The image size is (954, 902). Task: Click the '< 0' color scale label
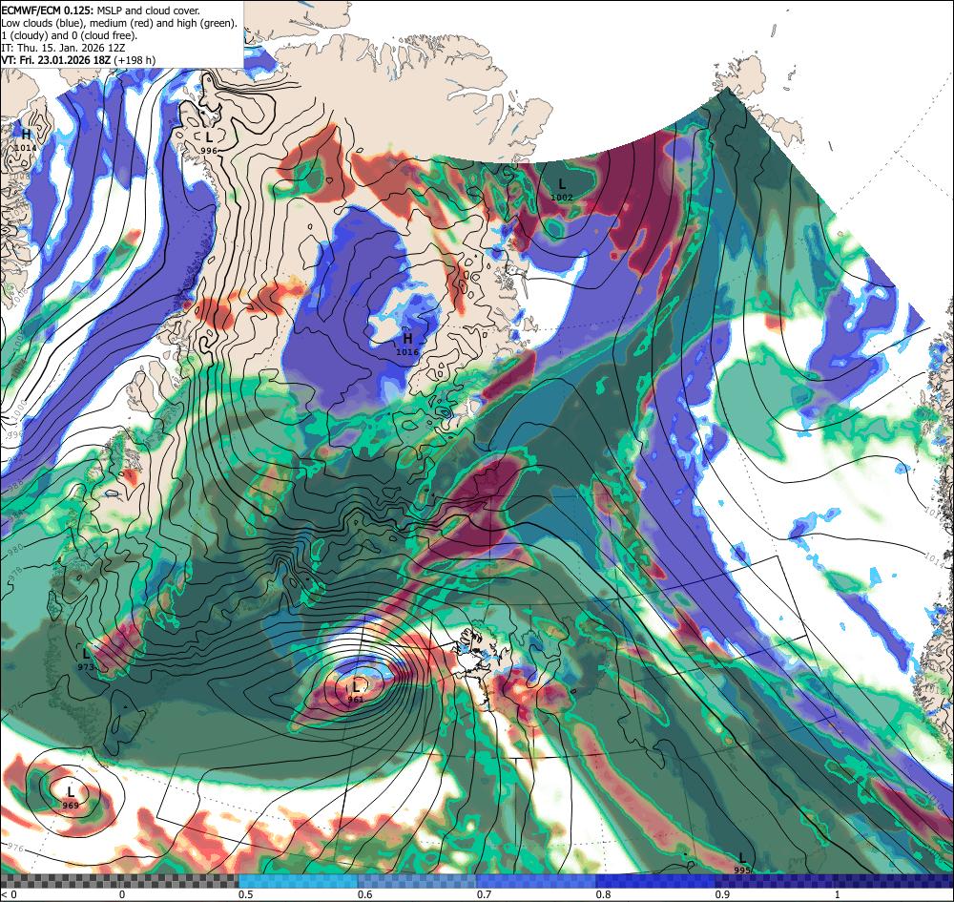pyautogui.click(x=8, y=894)
